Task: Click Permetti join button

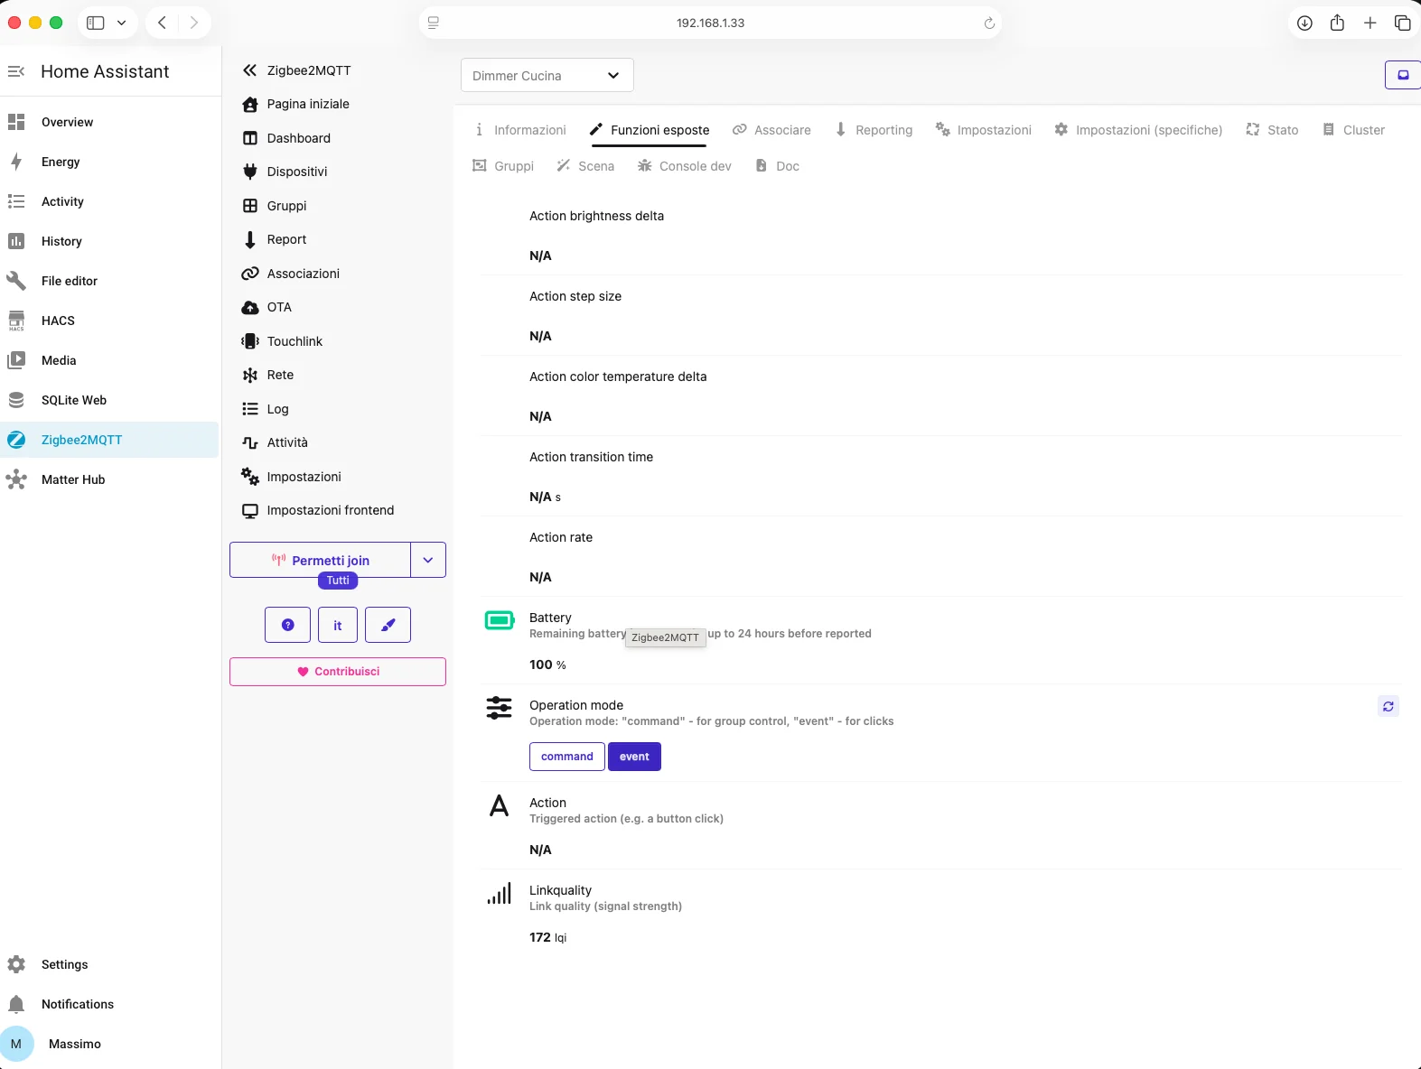Action: coord(321,560)
